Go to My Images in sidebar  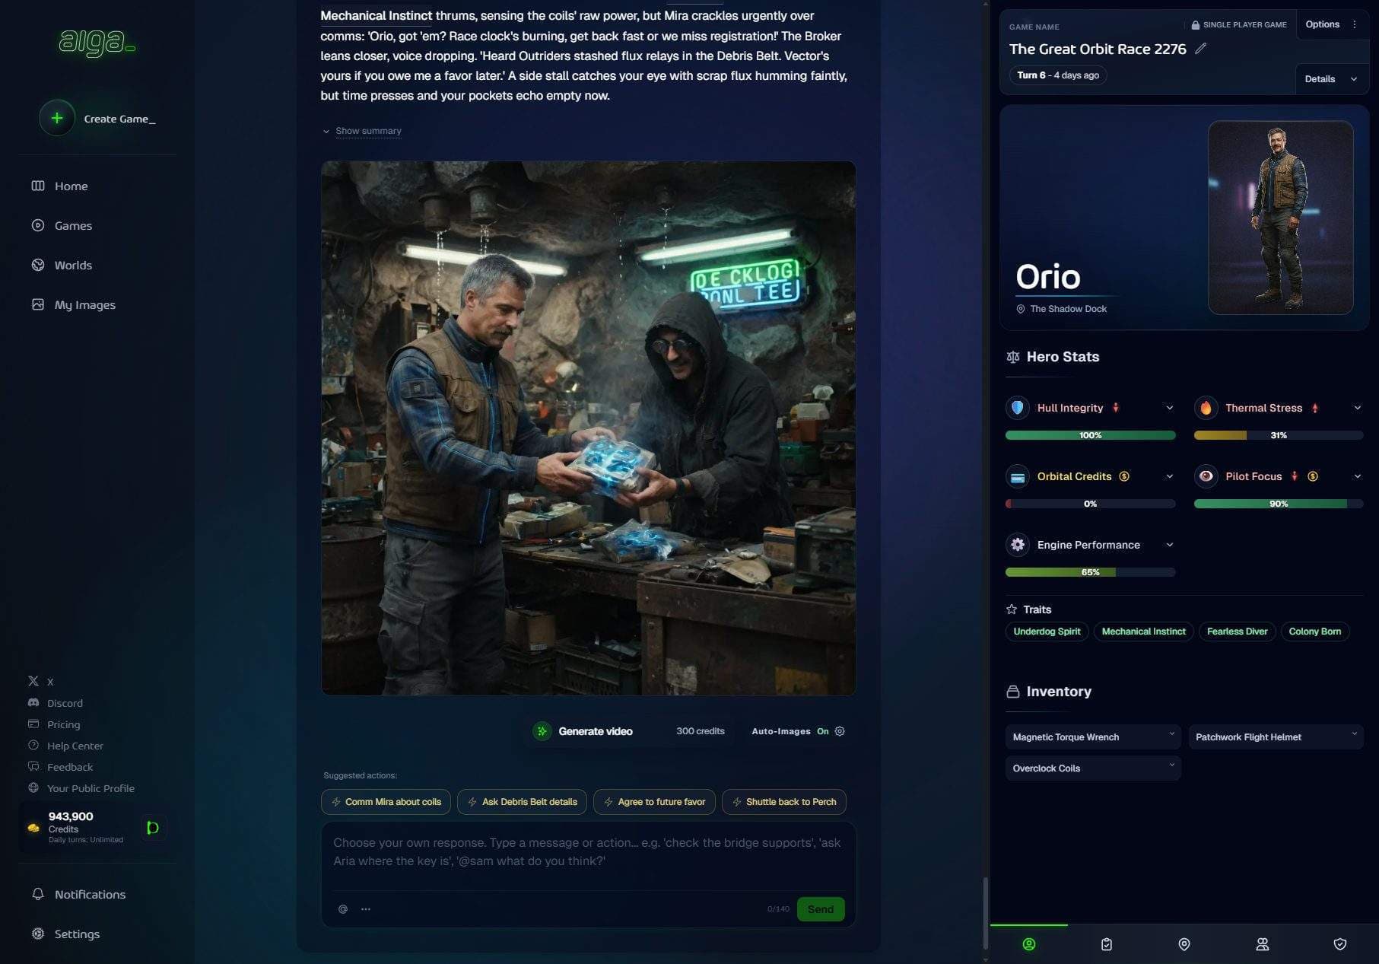tap(84, 305)
